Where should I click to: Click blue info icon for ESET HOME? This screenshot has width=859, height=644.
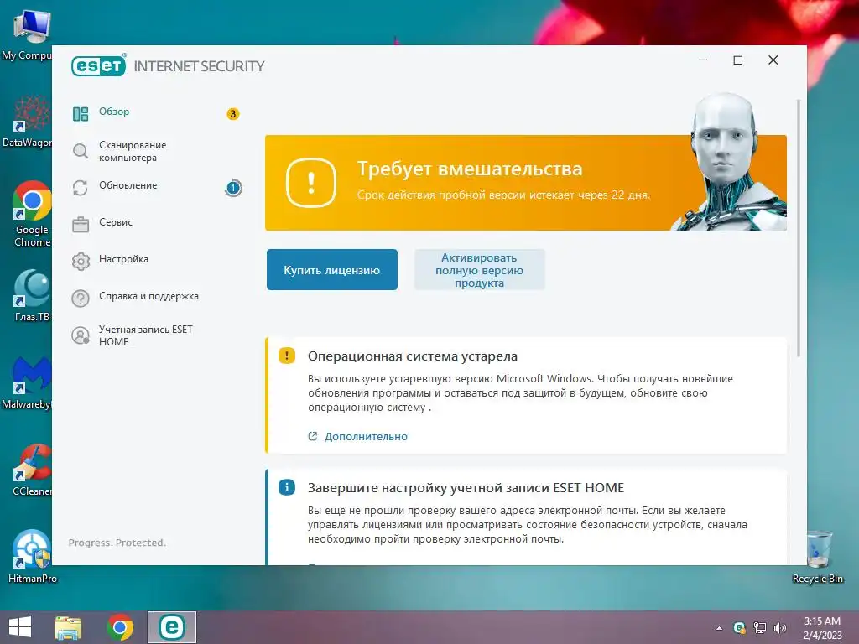click(x=287, y=487)
